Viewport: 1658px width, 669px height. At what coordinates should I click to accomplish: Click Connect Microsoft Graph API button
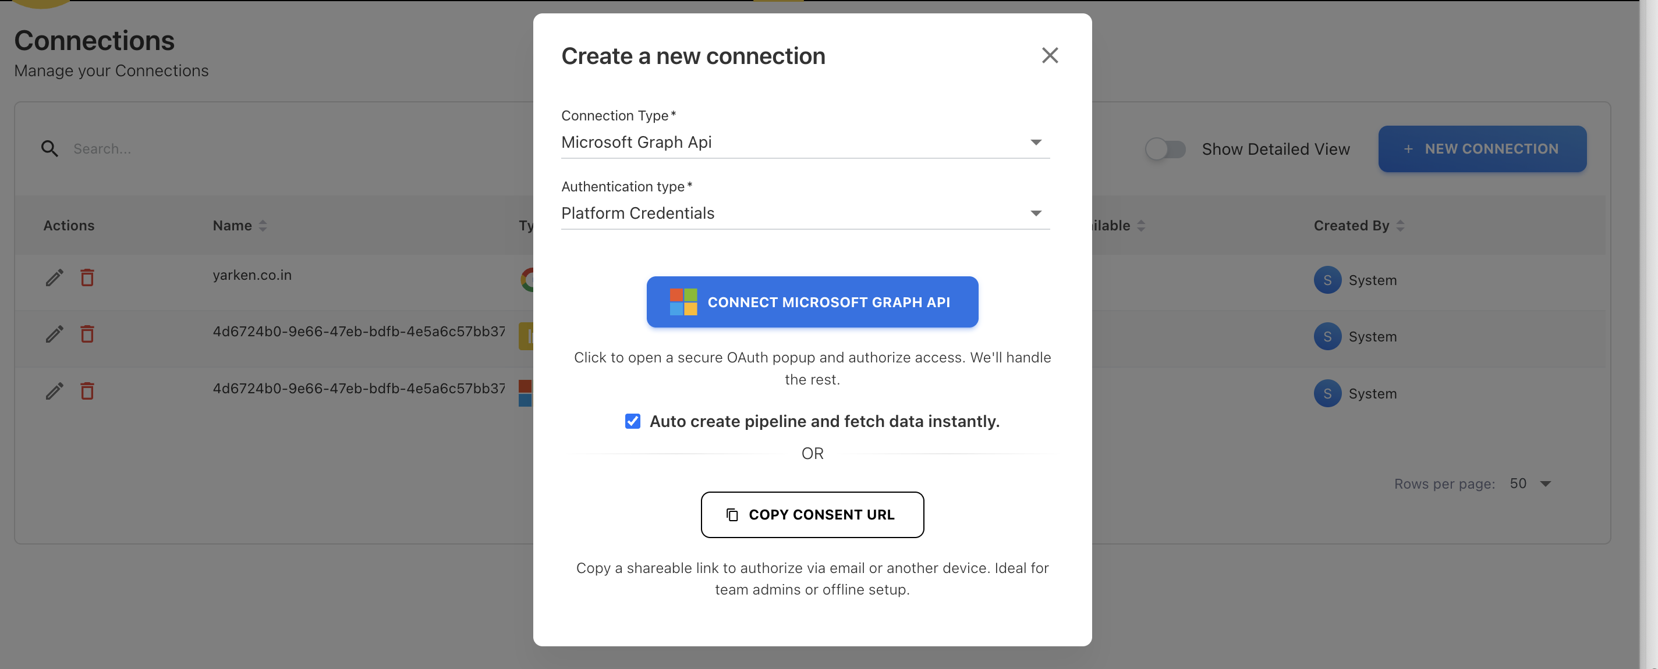click(x=812, y=302)
